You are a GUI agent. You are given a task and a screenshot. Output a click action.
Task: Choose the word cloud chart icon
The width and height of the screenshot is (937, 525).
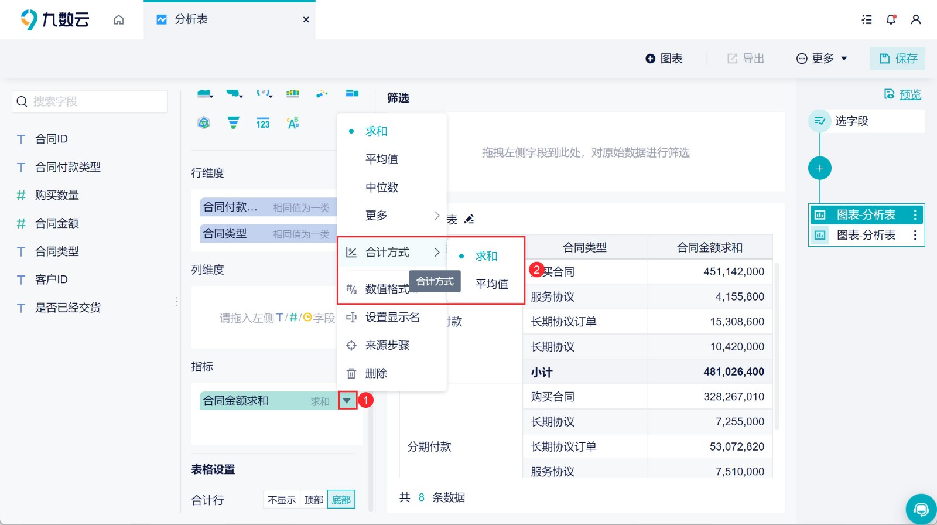coord(293,123)
